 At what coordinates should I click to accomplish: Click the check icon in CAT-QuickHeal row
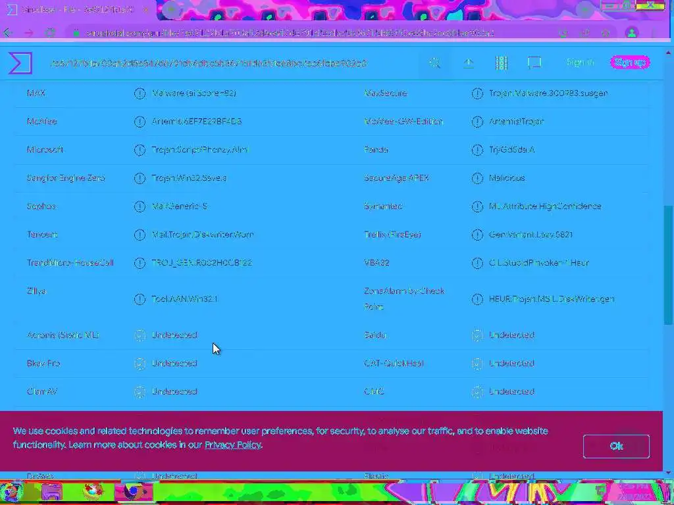[x=477, y=363]
